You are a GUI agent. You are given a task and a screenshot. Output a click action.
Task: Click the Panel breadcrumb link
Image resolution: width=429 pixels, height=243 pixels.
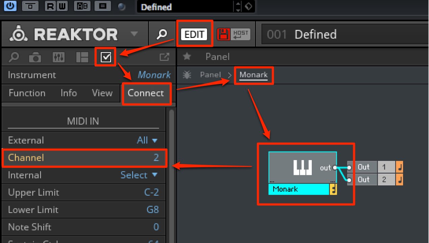pyautogui.click(x=210, y=75)
